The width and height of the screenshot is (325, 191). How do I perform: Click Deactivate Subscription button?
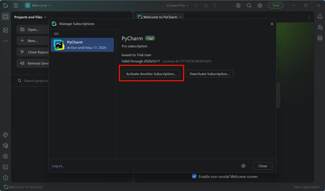point(209,74)
